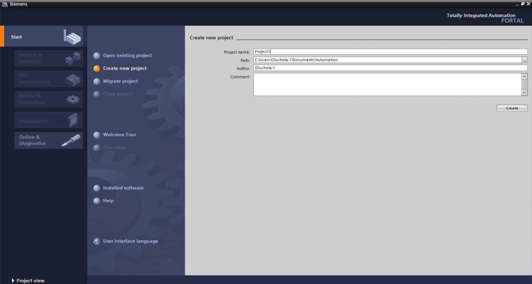The image size is (532, 284).
Task: Click the Create new project heading
Action: tap(212, 38)
